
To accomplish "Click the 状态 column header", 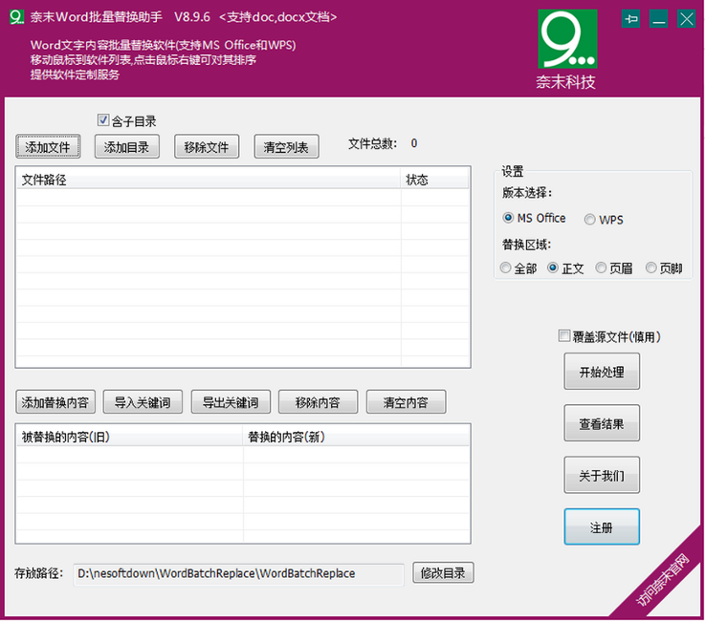I will click(x=434, y=180).
